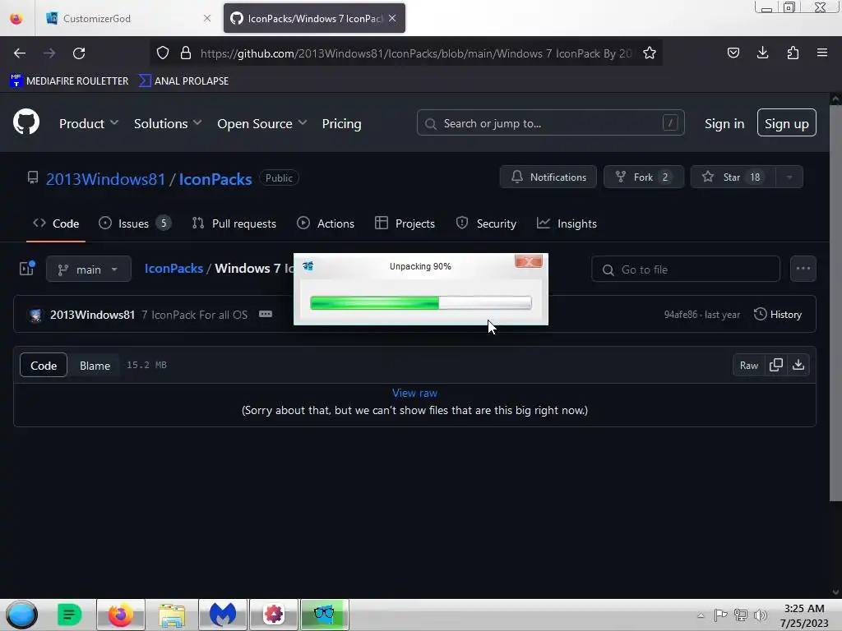
Task: Expand the Solutions menu
Action: tap(168, 123)
